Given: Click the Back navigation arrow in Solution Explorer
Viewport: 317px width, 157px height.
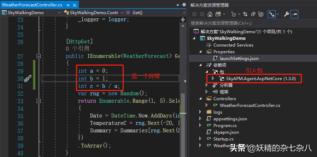Looking at the screenshot, I should click(194, 14).
